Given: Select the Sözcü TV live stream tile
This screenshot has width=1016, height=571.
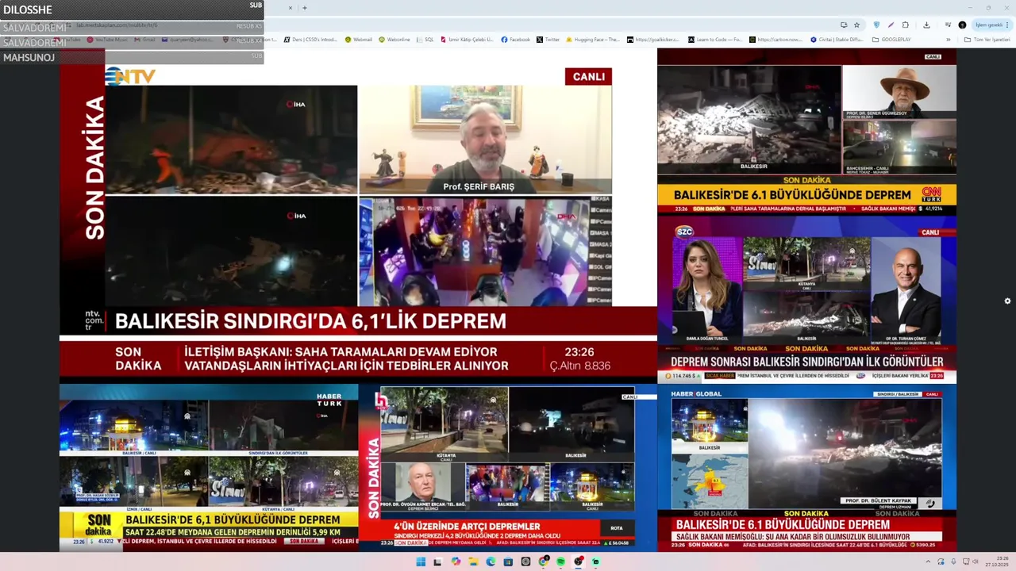Looking at the screenshot, I should (806, 300).
